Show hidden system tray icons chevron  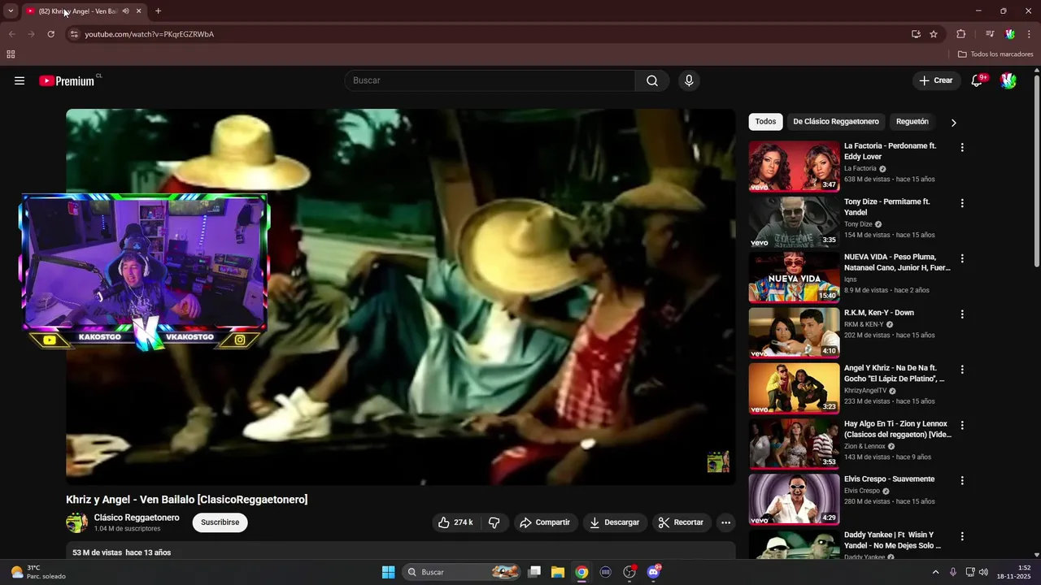click(x=935, y=572)
